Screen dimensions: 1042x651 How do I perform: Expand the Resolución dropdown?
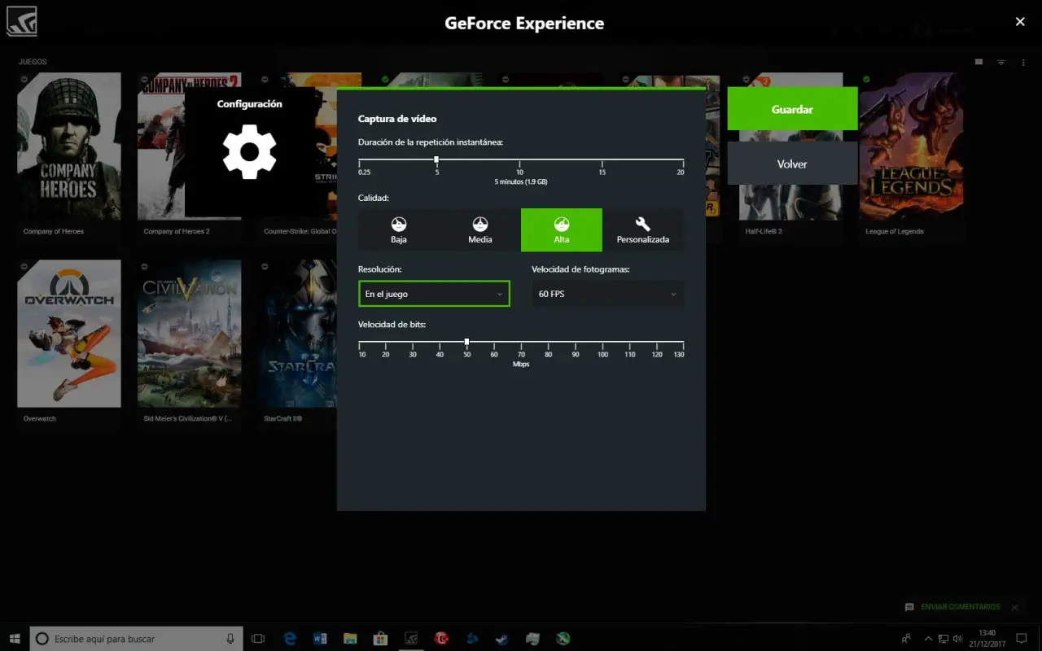coord(434,294)
